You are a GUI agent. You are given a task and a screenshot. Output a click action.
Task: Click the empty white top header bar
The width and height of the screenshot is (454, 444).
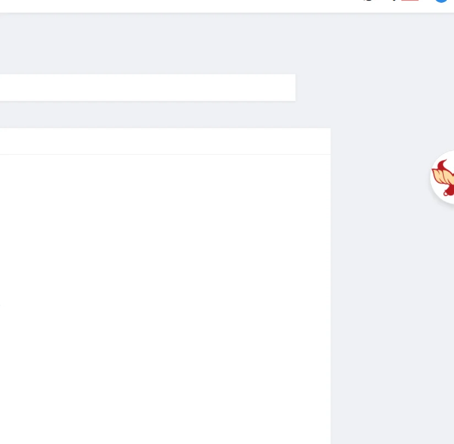point(180,6)
